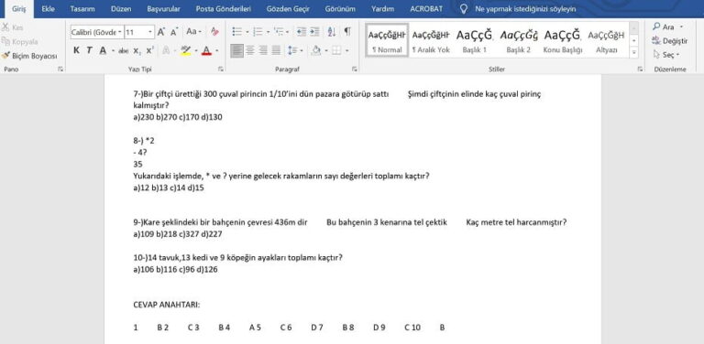Toggle strikethrough (abc) formatting

pos(123,50)
